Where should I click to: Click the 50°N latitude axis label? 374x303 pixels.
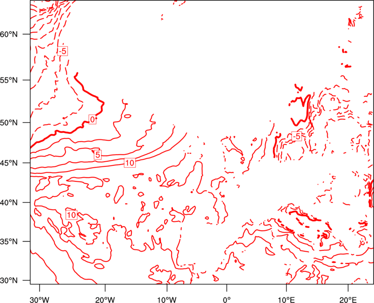[x=9, y=123]
